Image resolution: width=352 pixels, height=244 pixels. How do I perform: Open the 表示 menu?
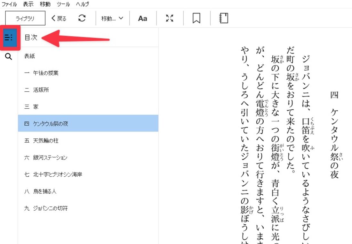coord(28,4)
